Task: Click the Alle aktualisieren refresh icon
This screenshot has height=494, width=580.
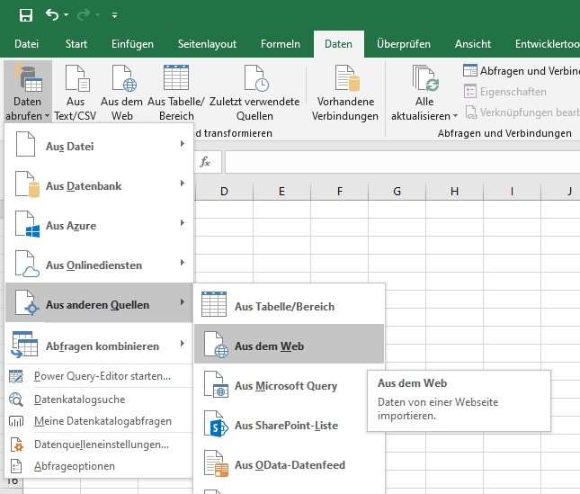Action: point(425,78)
